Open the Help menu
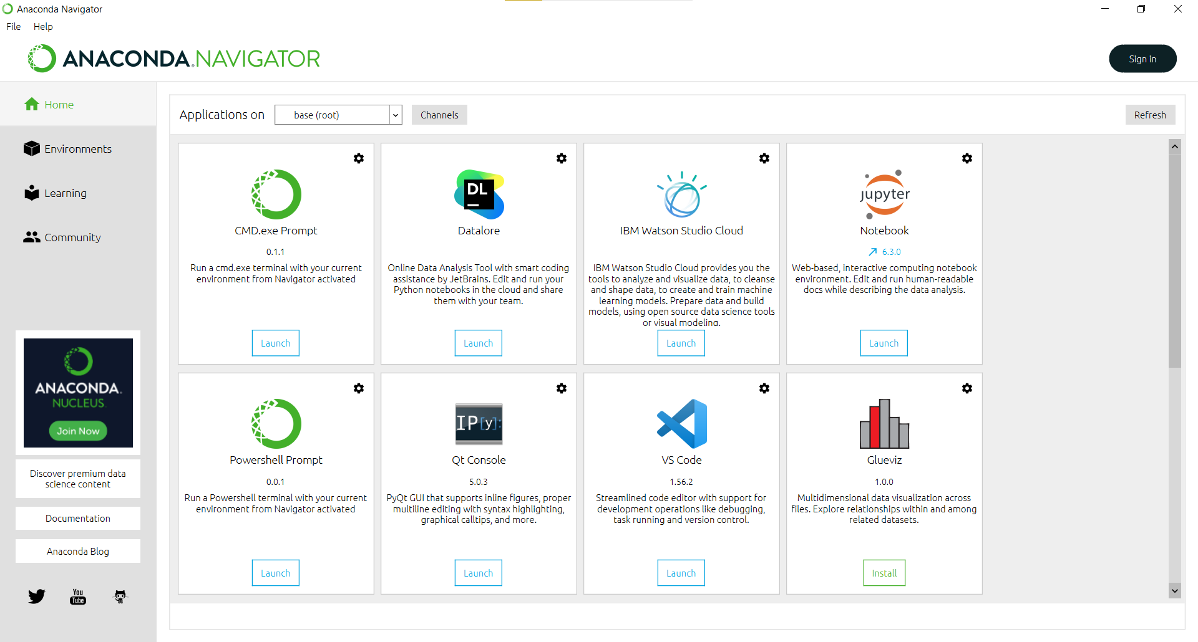This screenshot has width=1198, height=642. [x=43, y=27]
